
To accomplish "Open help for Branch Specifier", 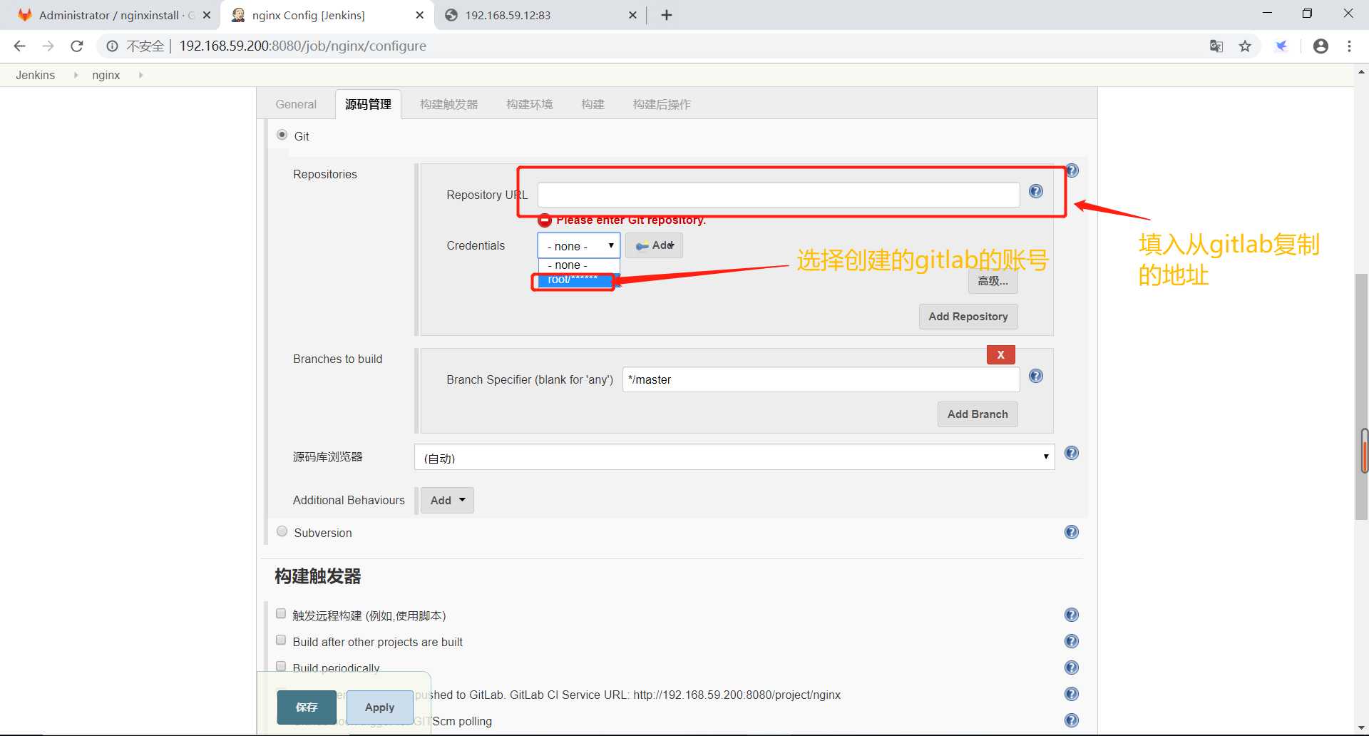I will [1036, 376].
